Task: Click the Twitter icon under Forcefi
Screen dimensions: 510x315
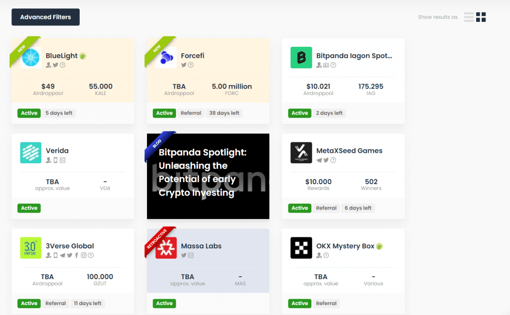Action: click(184, 65)
